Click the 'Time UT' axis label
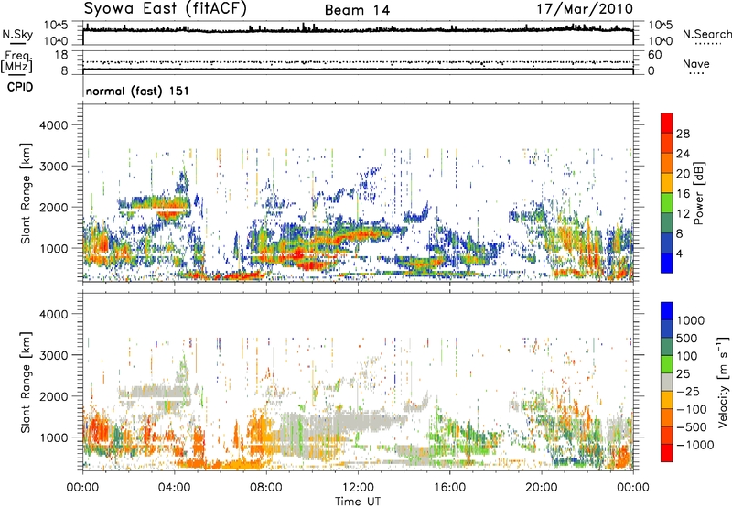 coord(358,502)
